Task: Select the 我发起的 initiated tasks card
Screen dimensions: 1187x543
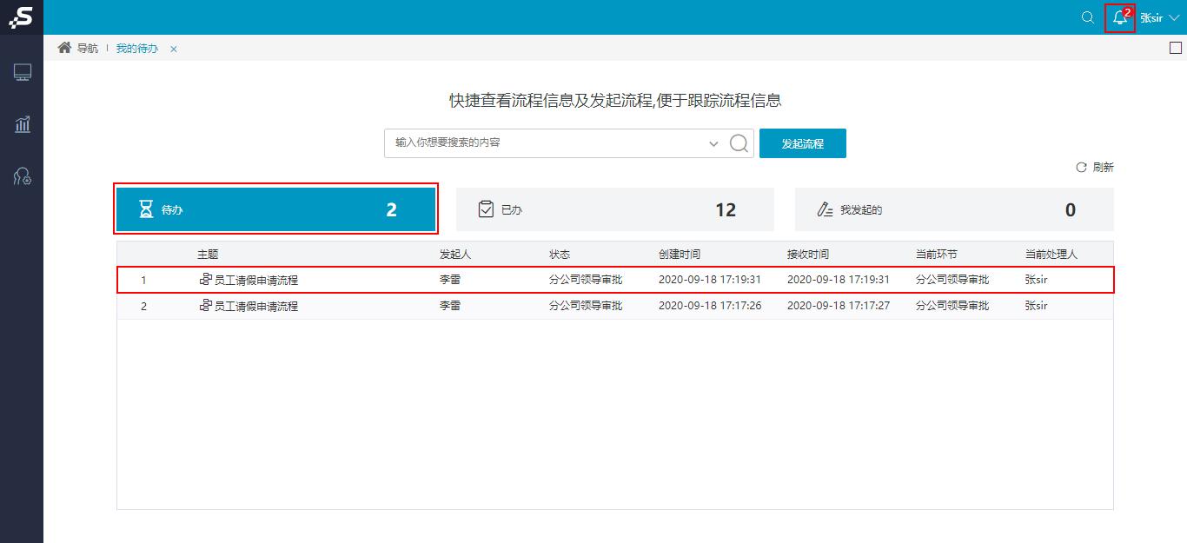Action: click(x=953, y=209)
